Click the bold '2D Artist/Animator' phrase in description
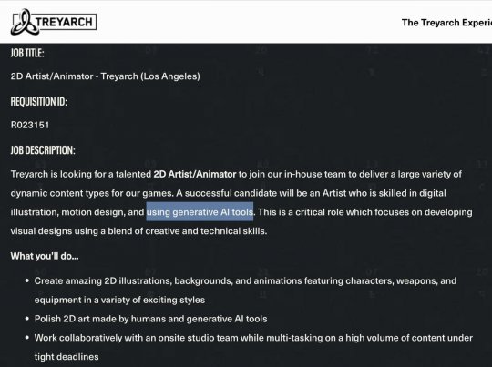 195,174
